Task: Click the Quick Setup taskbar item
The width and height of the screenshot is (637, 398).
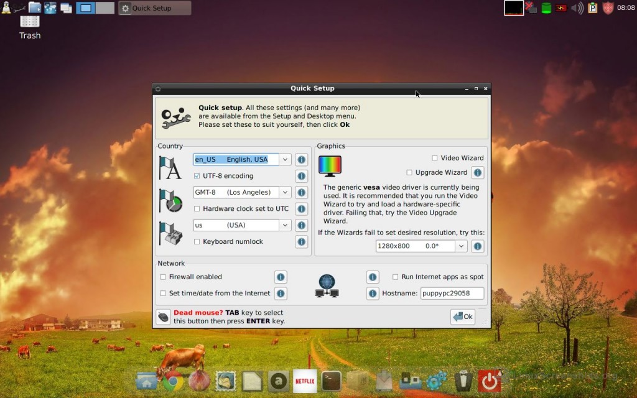Action: tap(155, 8)
